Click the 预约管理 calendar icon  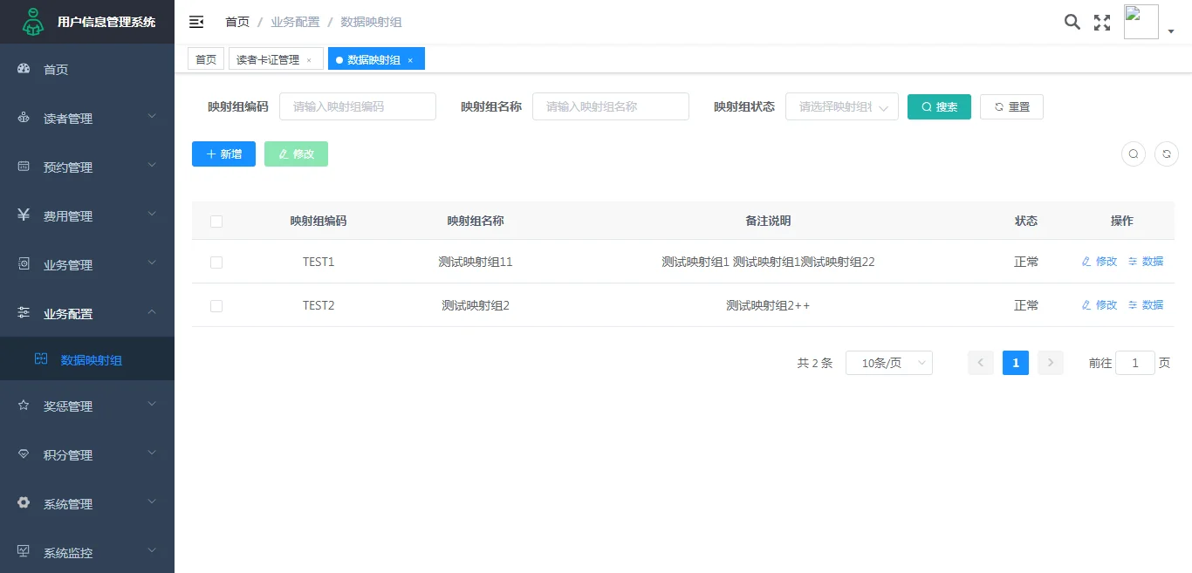(x=24, y=167)
